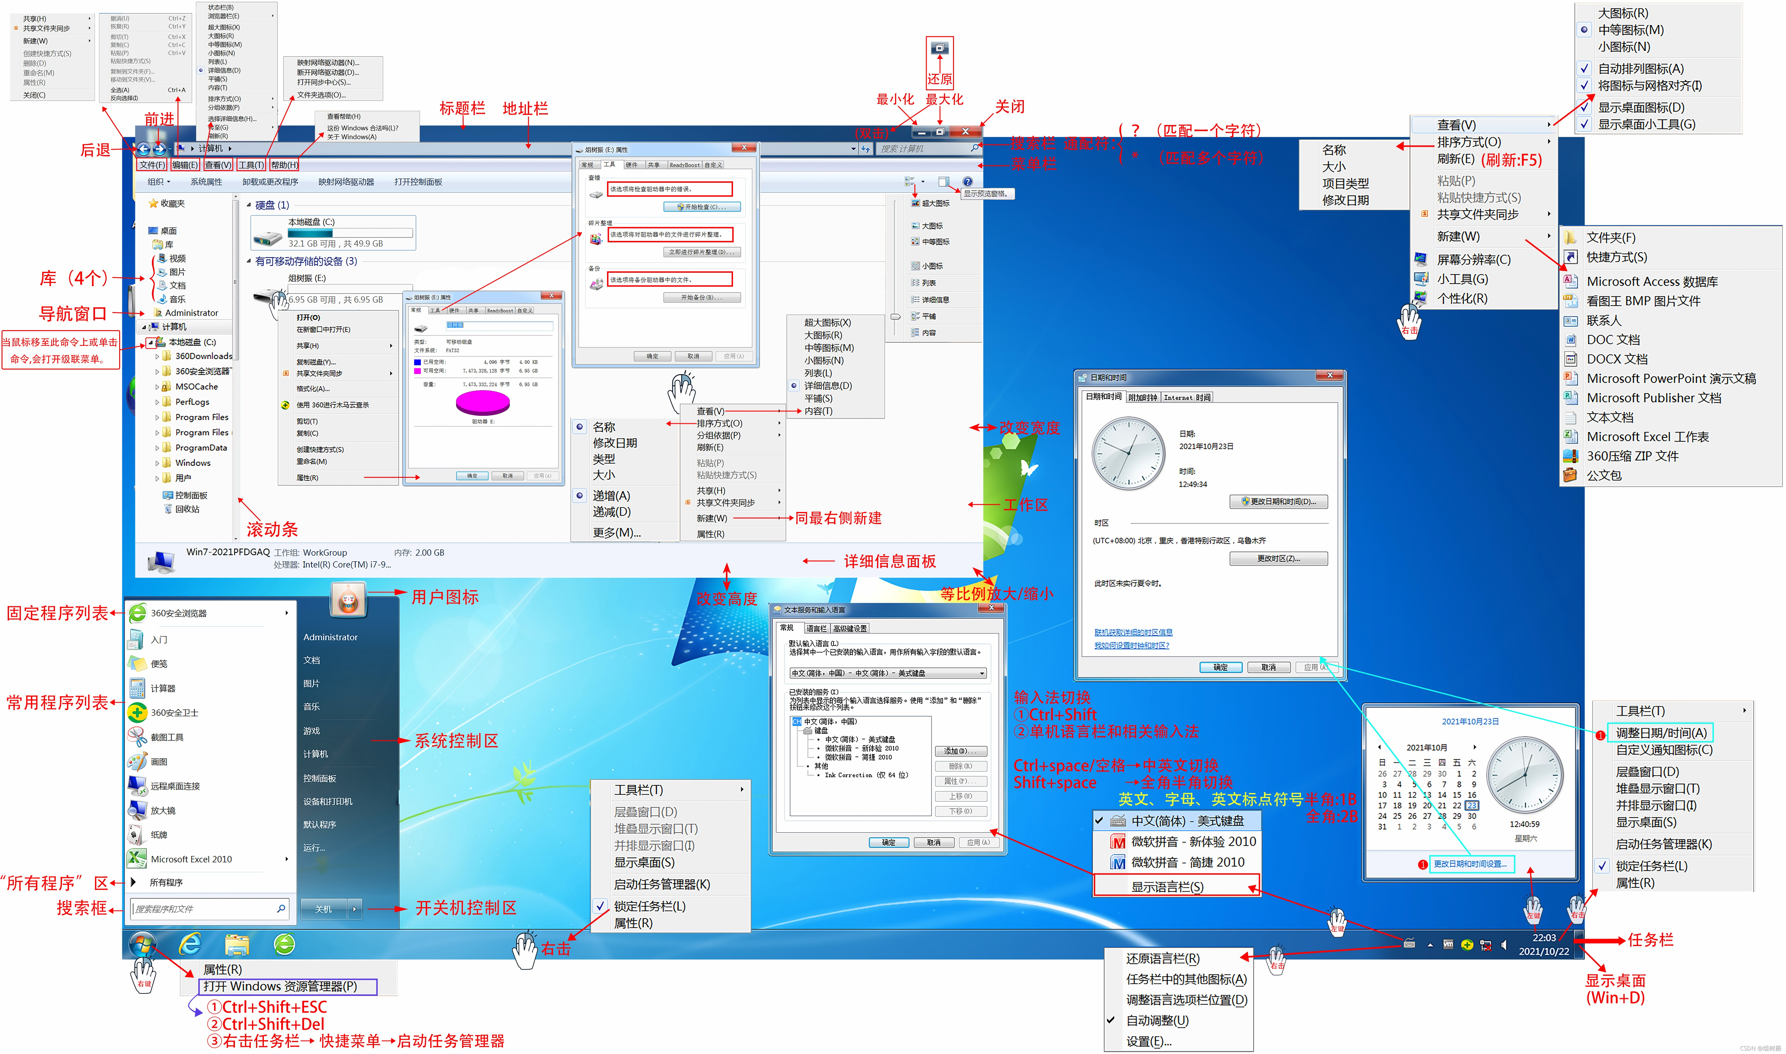The height and width of the screenshot is (1054, 1786).
Task: Click the arrow beside the 关机 button
Action: pyautogui.click(x=354, y=908)
